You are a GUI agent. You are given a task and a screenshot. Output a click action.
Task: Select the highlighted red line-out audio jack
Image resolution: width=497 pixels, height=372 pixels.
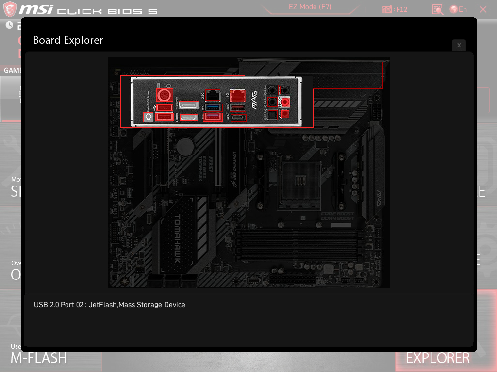[285, 102]
